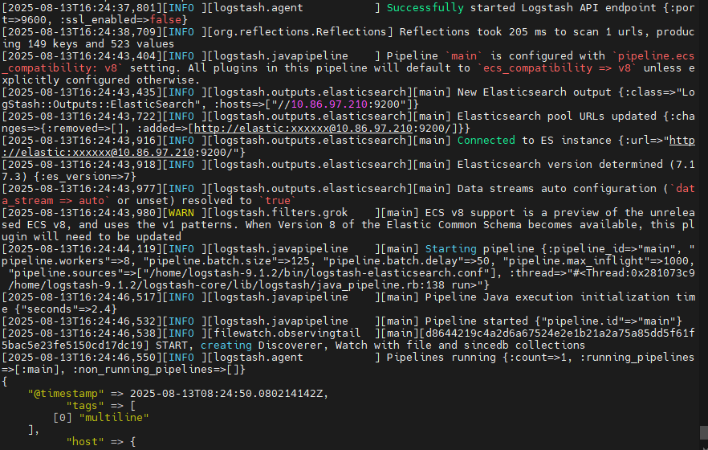
Task: Click the "org.reflections.Reflections" logger name
Action: click(x=300, y=32)
